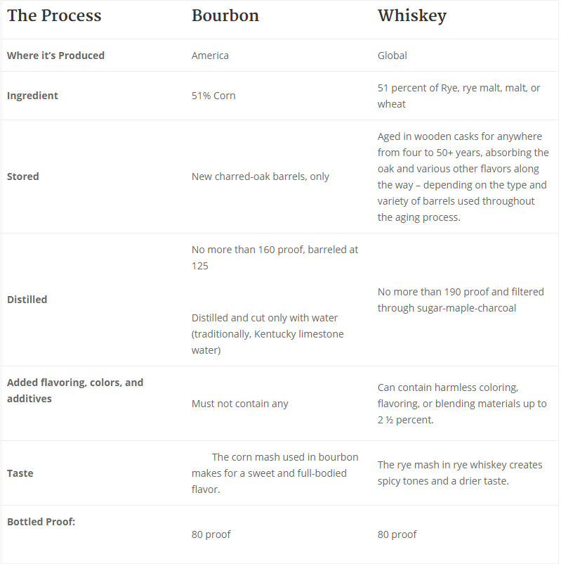
Task: Click the 'Where it's Produced' row label
Action: (55, 56)
